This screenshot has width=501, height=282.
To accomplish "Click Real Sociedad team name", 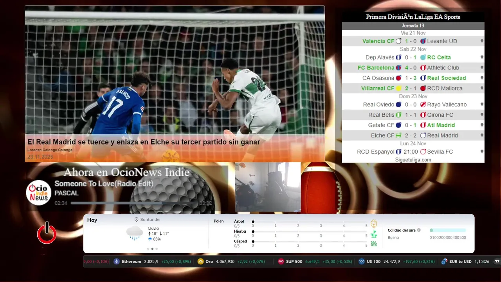I will tap(447, 78).
